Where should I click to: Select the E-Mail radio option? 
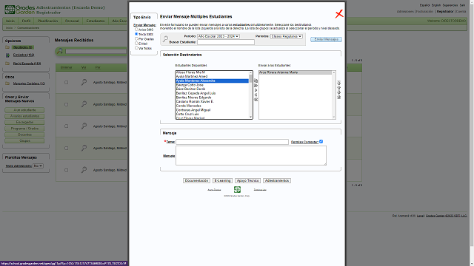[x=136, y=43]
